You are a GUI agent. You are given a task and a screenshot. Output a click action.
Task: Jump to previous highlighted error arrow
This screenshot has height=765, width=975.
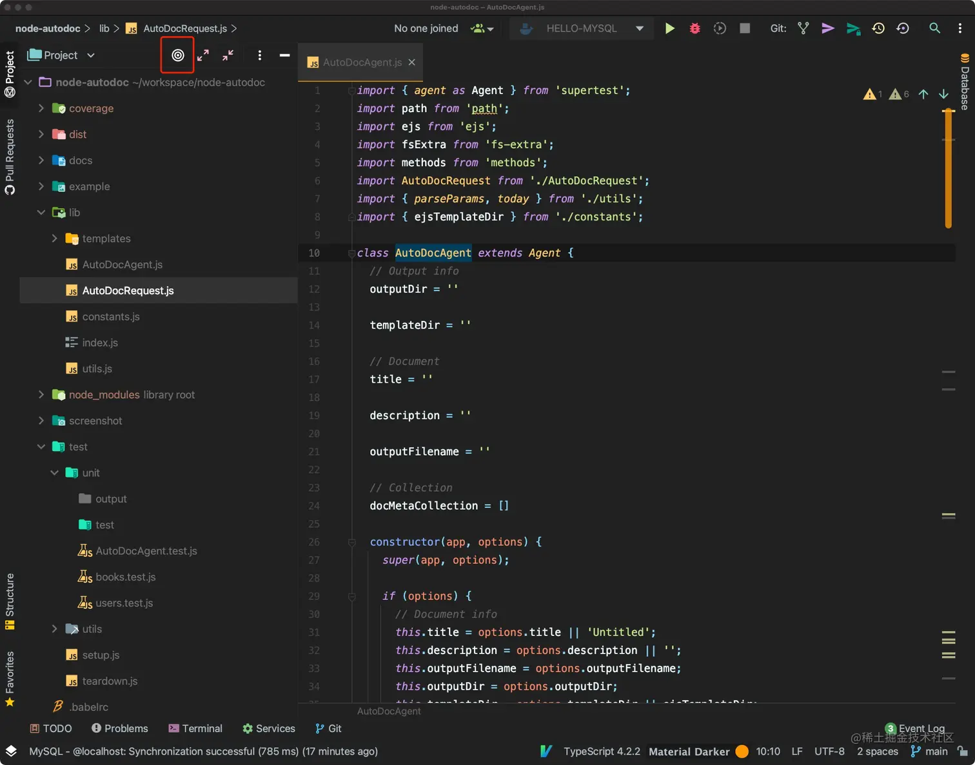point(923,94)
